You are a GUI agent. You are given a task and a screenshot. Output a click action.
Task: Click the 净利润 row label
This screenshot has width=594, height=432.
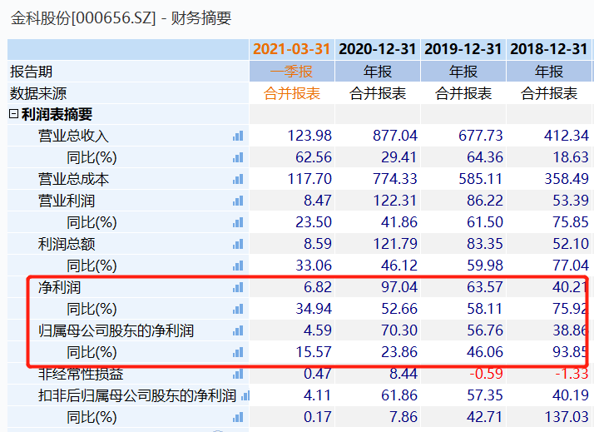(59, 287)
